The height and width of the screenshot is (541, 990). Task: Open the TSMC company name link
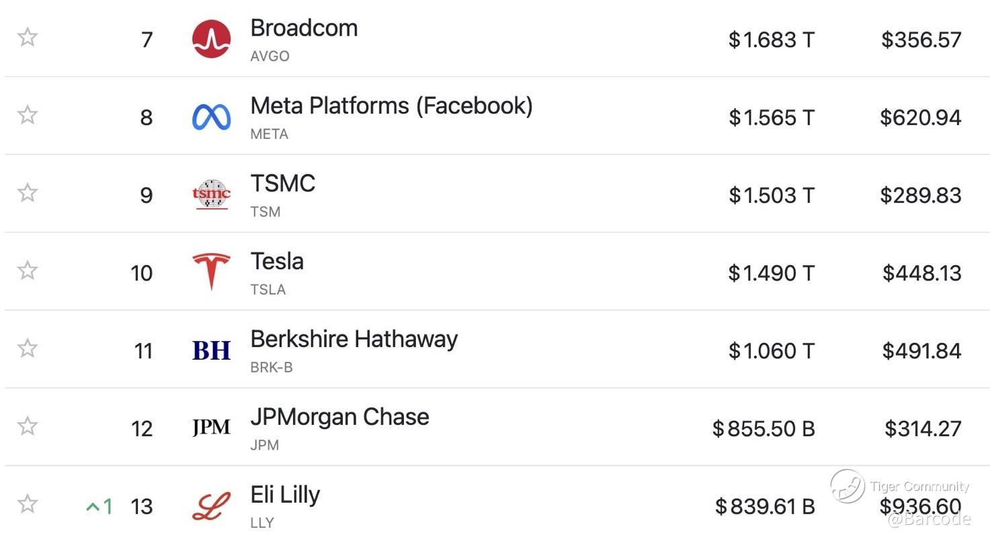click(x=282, y=184)
